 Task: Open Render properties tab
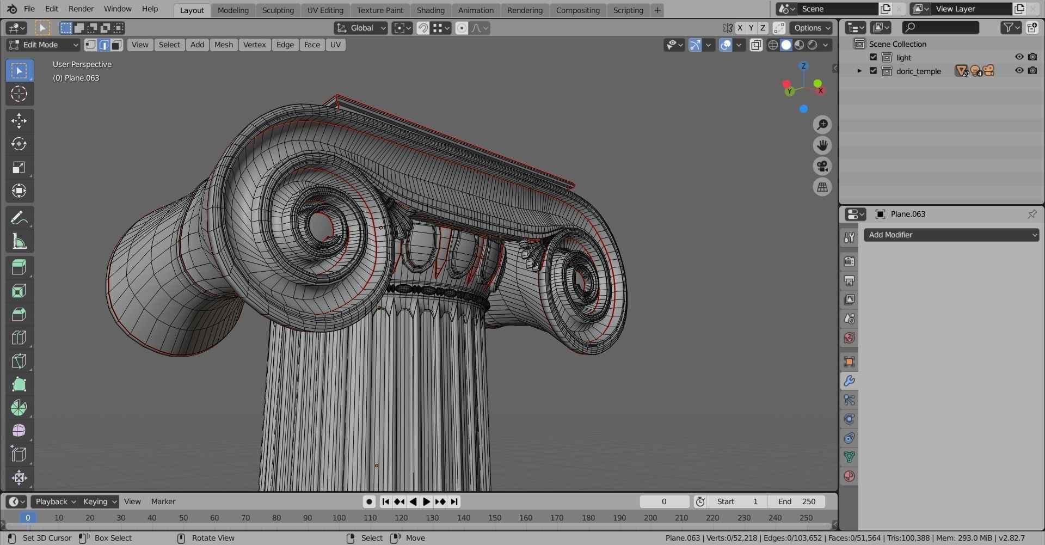(849, 261)
